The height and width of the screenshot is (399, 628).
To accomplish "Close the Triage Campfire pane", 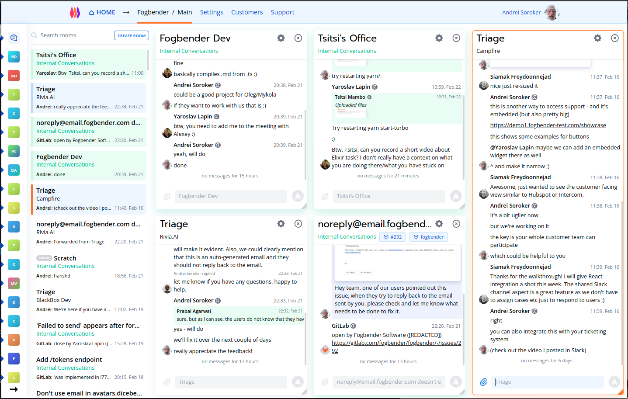I will click(x=615, y=38).
